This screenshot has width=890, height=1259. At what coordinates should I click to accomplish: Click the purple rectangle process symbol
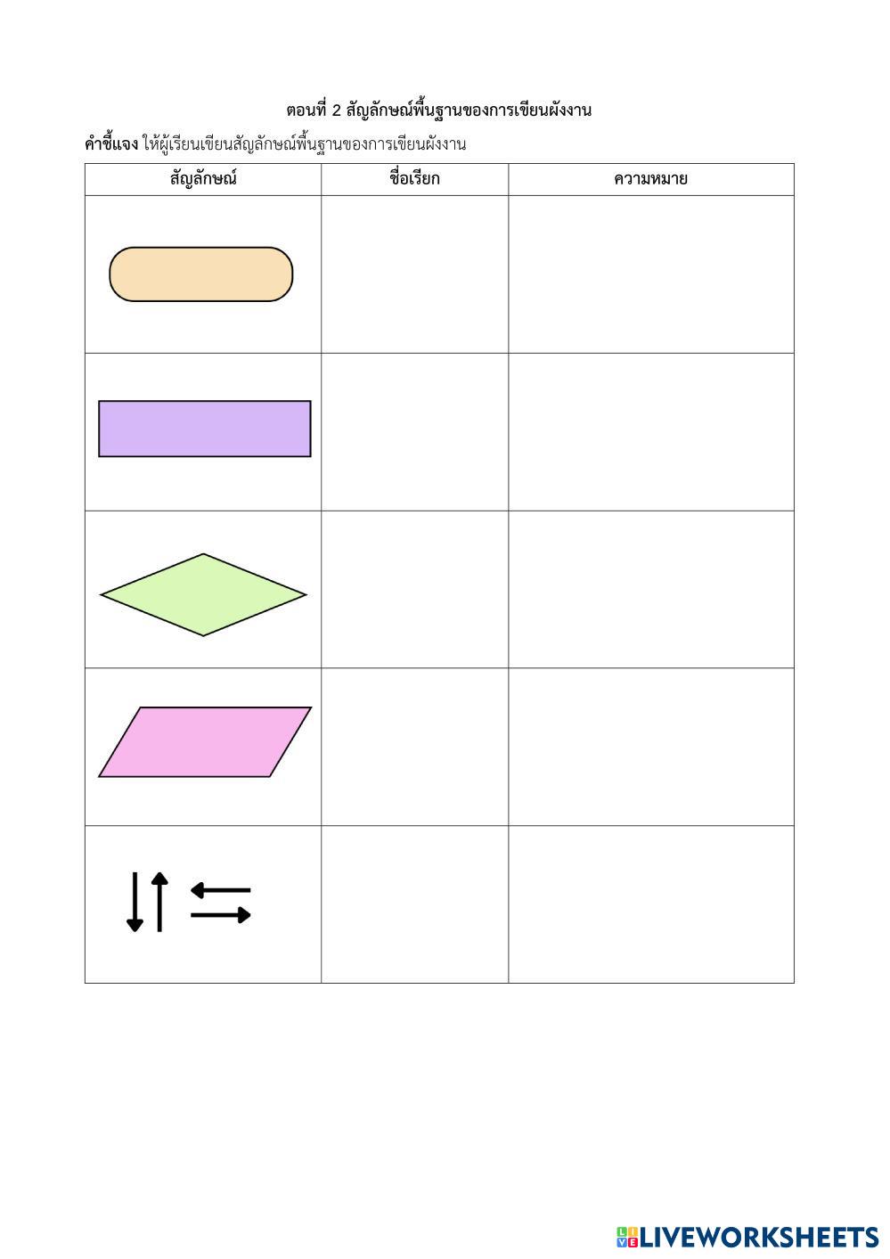(x=204, y=429)
